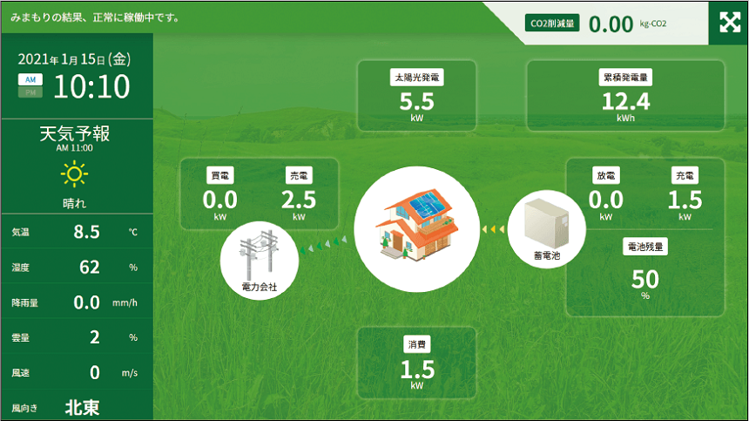
Task: Click the CO2削減量 reduction label
Action: (x=552, y=24)
